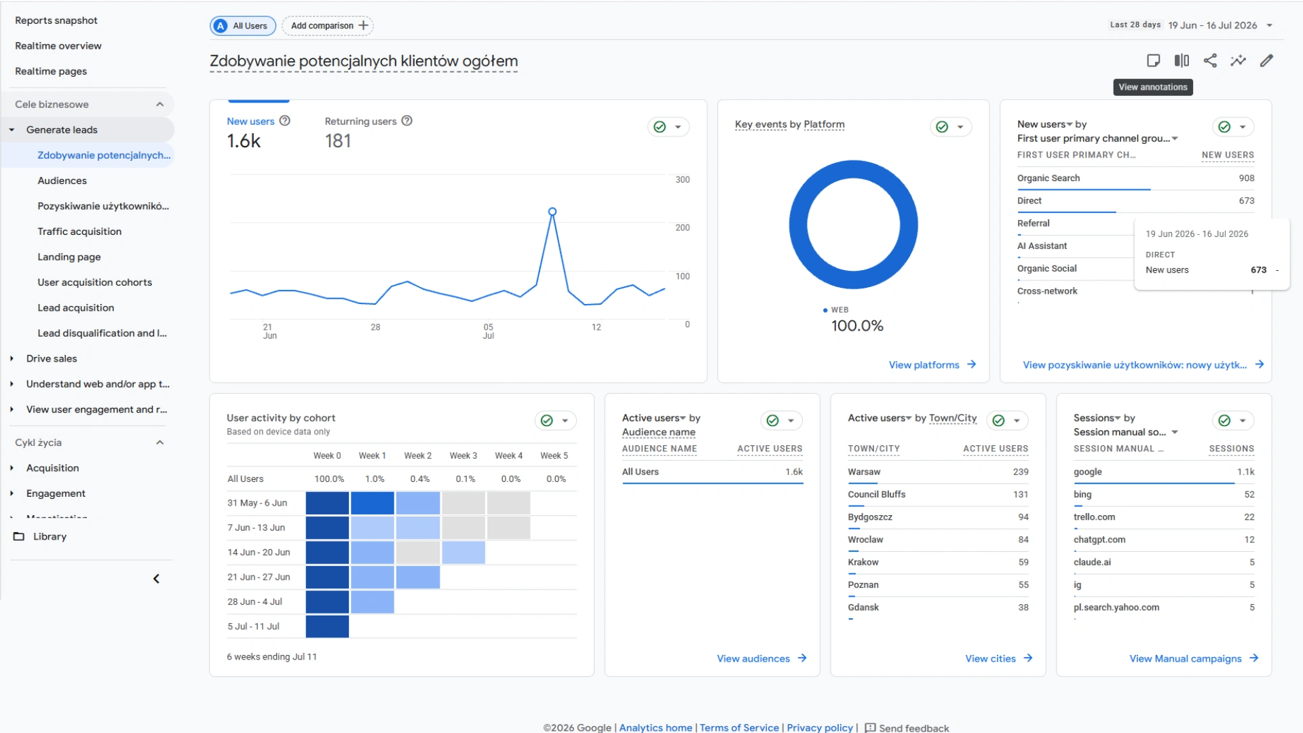Click the chart peak data point
1303x733 pixels.
click(x=552, y=212)
